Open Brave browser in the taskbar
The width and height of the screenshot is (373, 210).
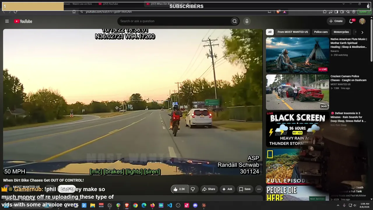(127, 205)
